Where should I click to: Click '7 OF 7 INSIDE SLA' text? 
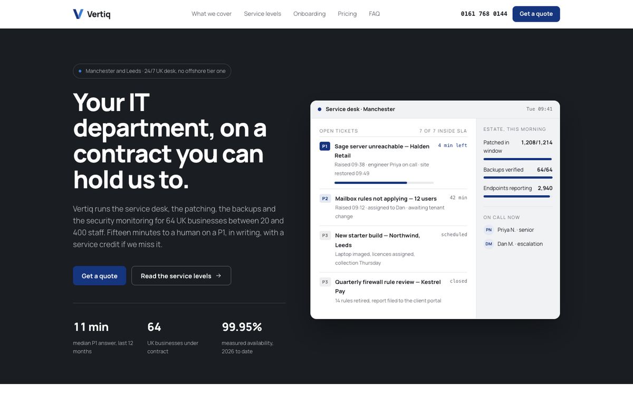point(443,131)
